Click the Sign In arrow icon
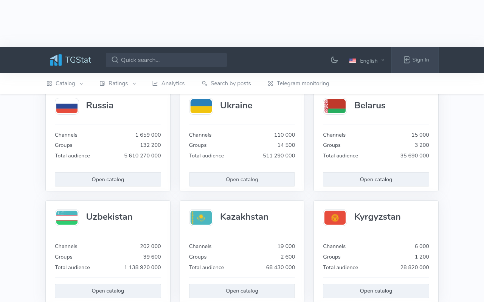 coord(406,60)
